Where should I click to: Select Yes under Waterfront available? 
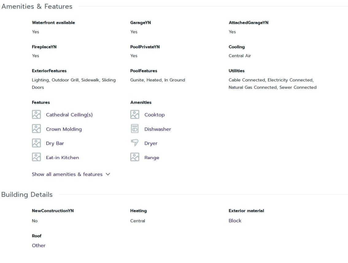pyautogui.click(x=36, y=32)
